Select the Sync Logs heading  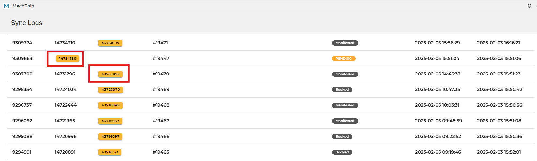[27, 23]
